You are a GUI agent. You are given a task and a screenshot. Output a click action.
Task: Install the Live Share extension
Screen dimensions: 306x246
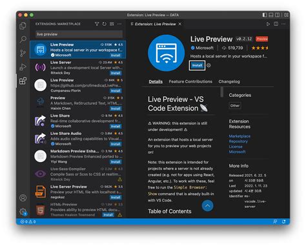click(x=116, y=127)
